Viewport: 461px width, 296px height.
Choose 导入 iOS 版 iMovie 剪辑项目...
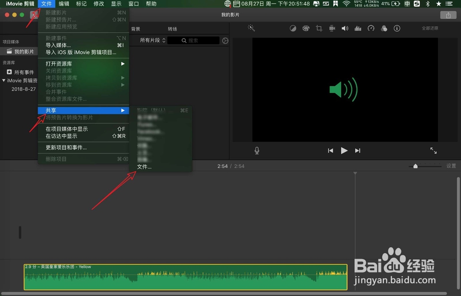[83, 52]
